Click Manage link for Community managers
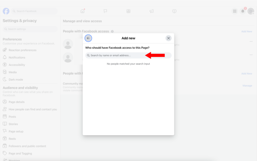Screen dimensions: 257x161 pyautogui.click(x=247, y=86)
